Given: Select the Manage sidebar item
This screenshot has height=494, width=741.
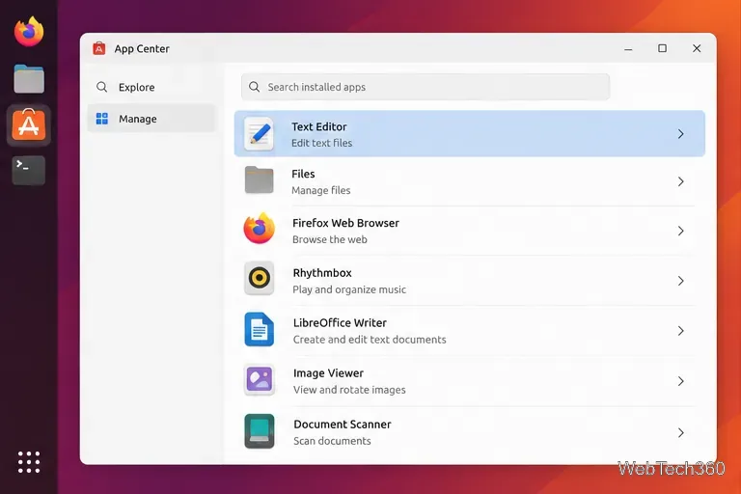Looking at the screenshot, I should point(151,118).
